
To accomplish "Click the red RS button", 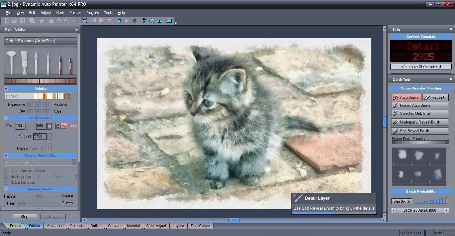I will click(73, 126).
